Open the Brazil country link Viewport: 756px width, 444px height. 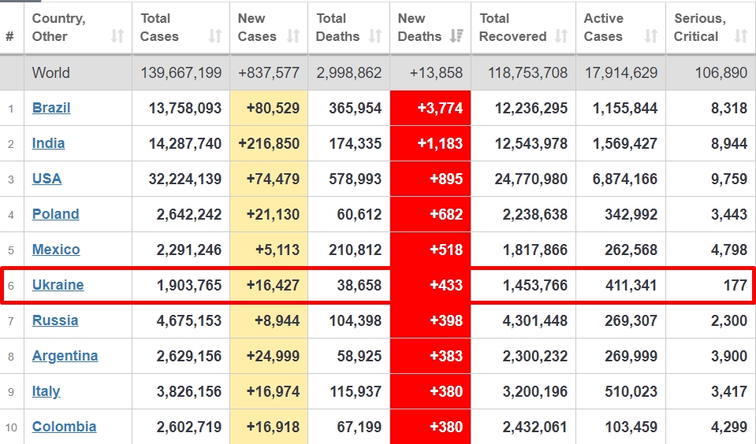tap(51, 108)
